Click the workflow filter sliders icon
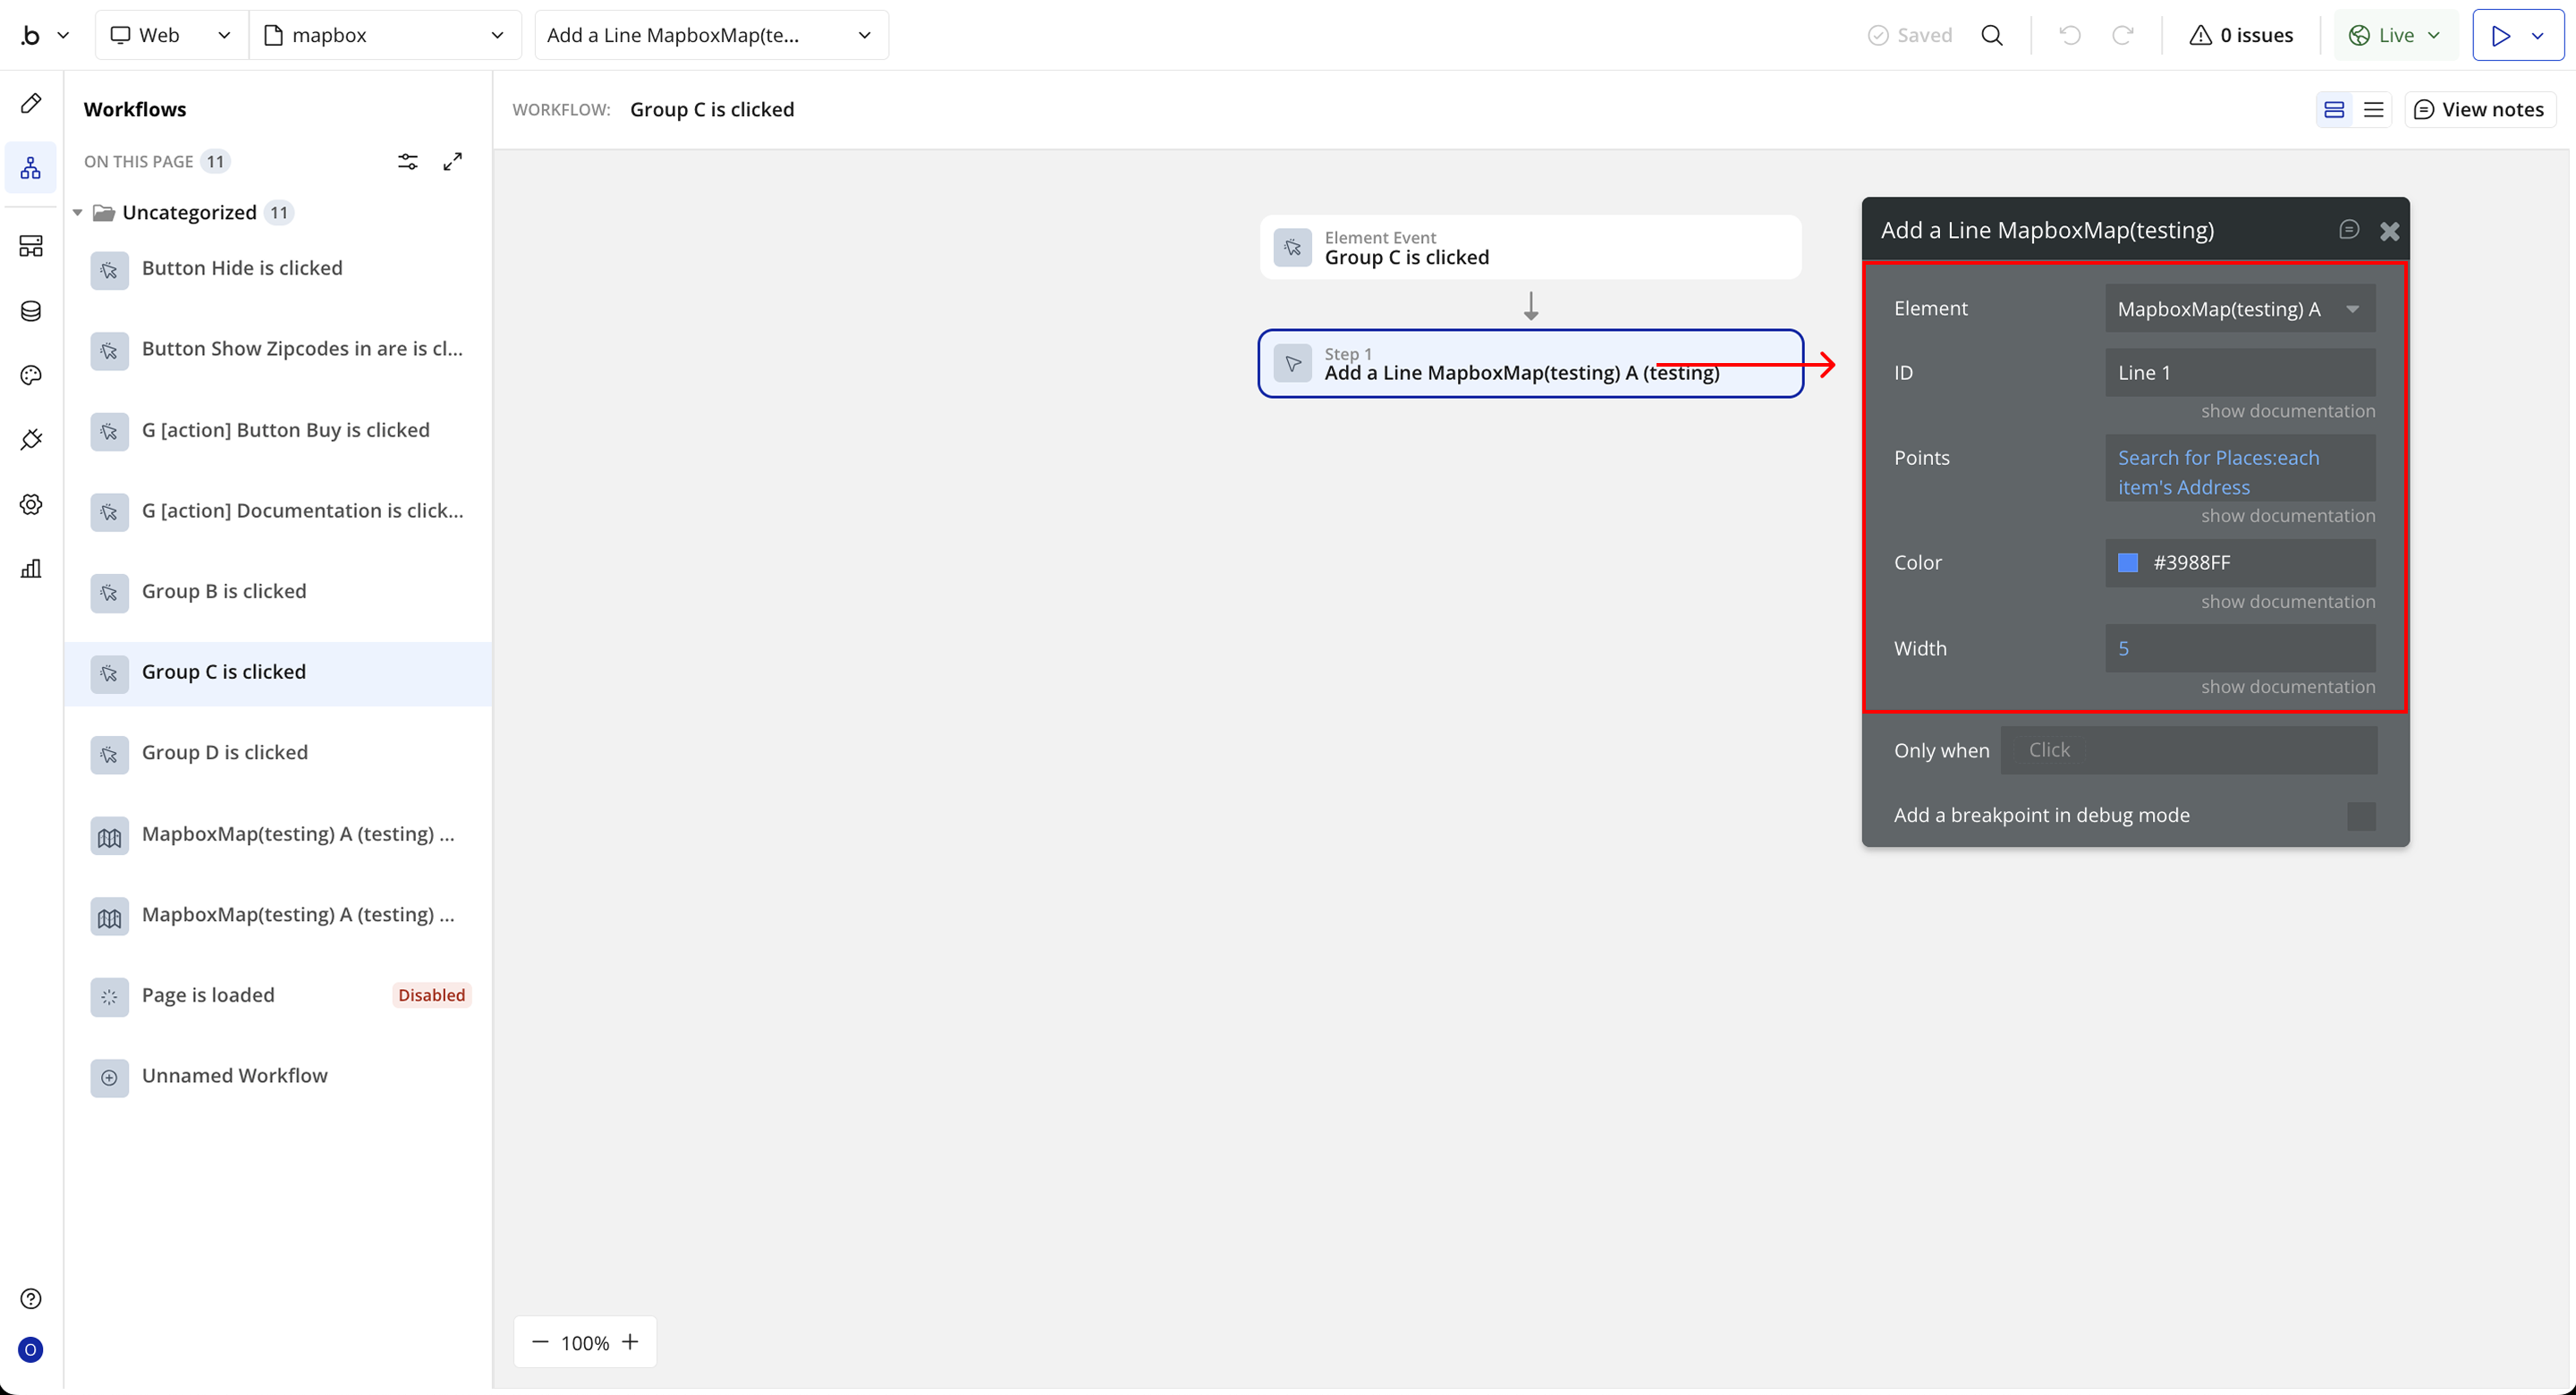 407,161
